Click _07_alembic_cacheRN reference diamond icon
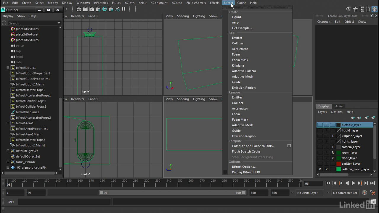Viewport: 379px width, 213px height. coord(13,167)
